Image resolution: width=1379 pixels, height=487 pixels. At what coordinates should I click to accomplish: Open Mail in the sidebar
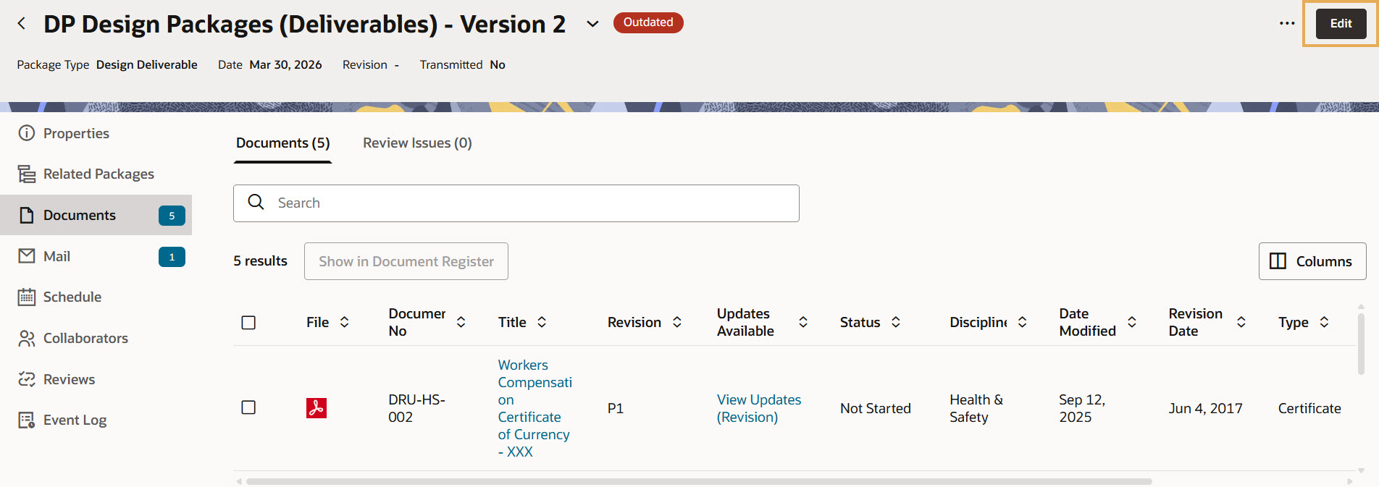(56, 257)
